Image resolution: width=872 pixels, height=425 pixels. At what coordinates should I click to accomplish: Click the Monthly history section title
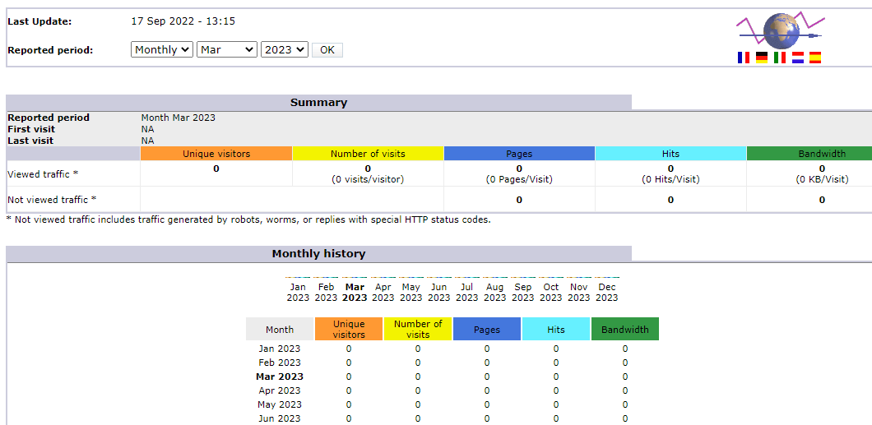(318, 254)
